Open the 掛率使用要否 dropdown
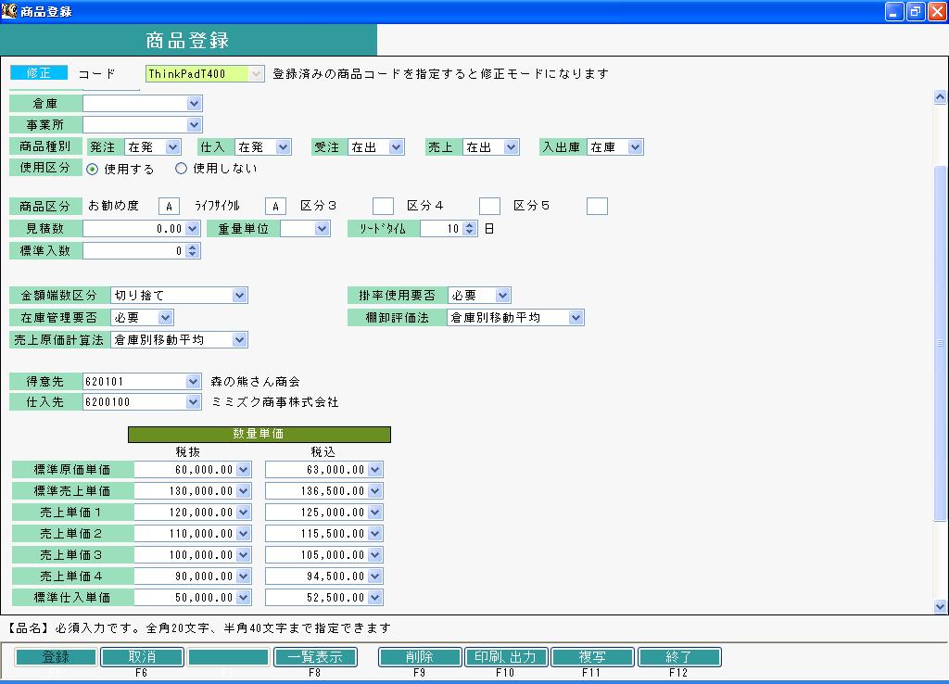Image resolution: width=949 pixels, height=684 pixels. (x=502, y=296)
